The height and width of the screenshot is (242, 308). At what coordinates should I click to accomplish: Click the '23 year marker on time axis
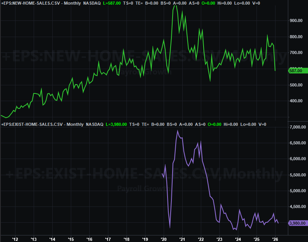(x=219, y=239)
